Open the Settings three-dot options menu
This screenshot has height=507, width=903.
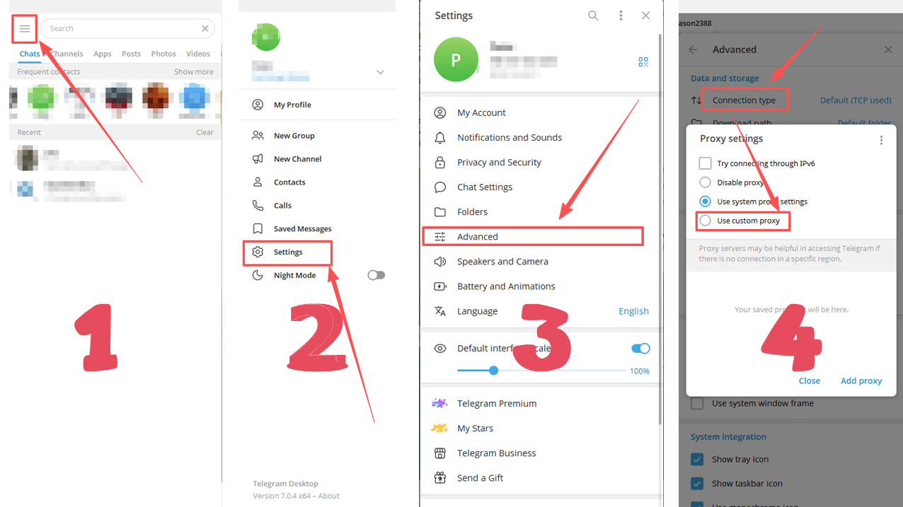(621, 16)
